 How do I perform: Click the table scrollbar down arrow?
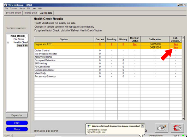[x=183, y=118]
